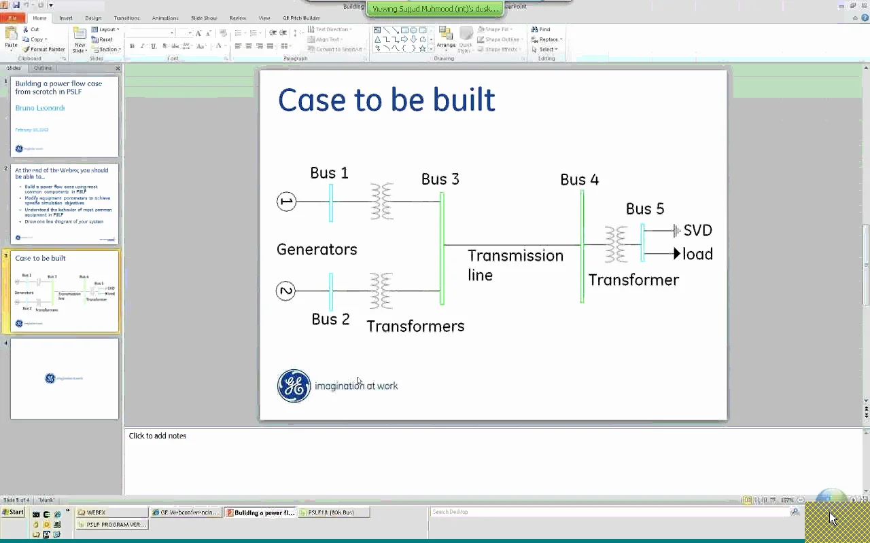Click the Windows Start button
Image resolution: width=870 pixels, height=543 pixels.
[x=13, y=512]
